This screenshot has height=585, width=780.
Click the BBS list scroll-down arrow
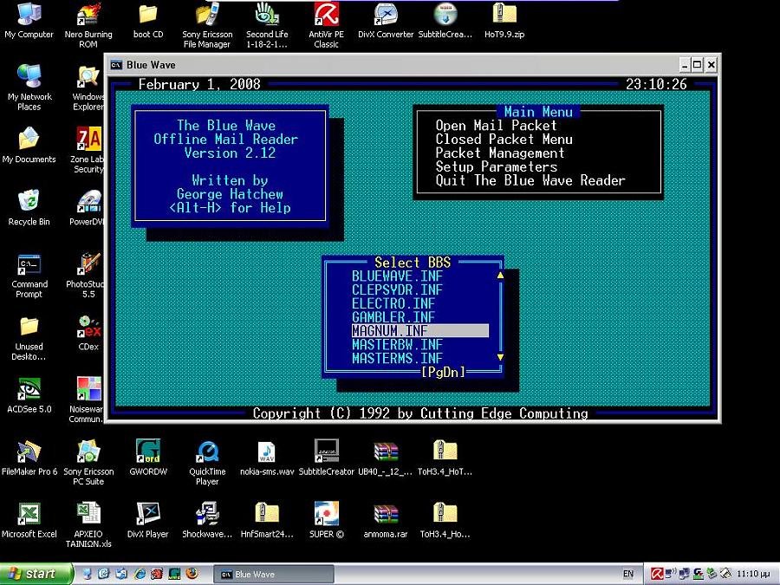tap(500, 357)
